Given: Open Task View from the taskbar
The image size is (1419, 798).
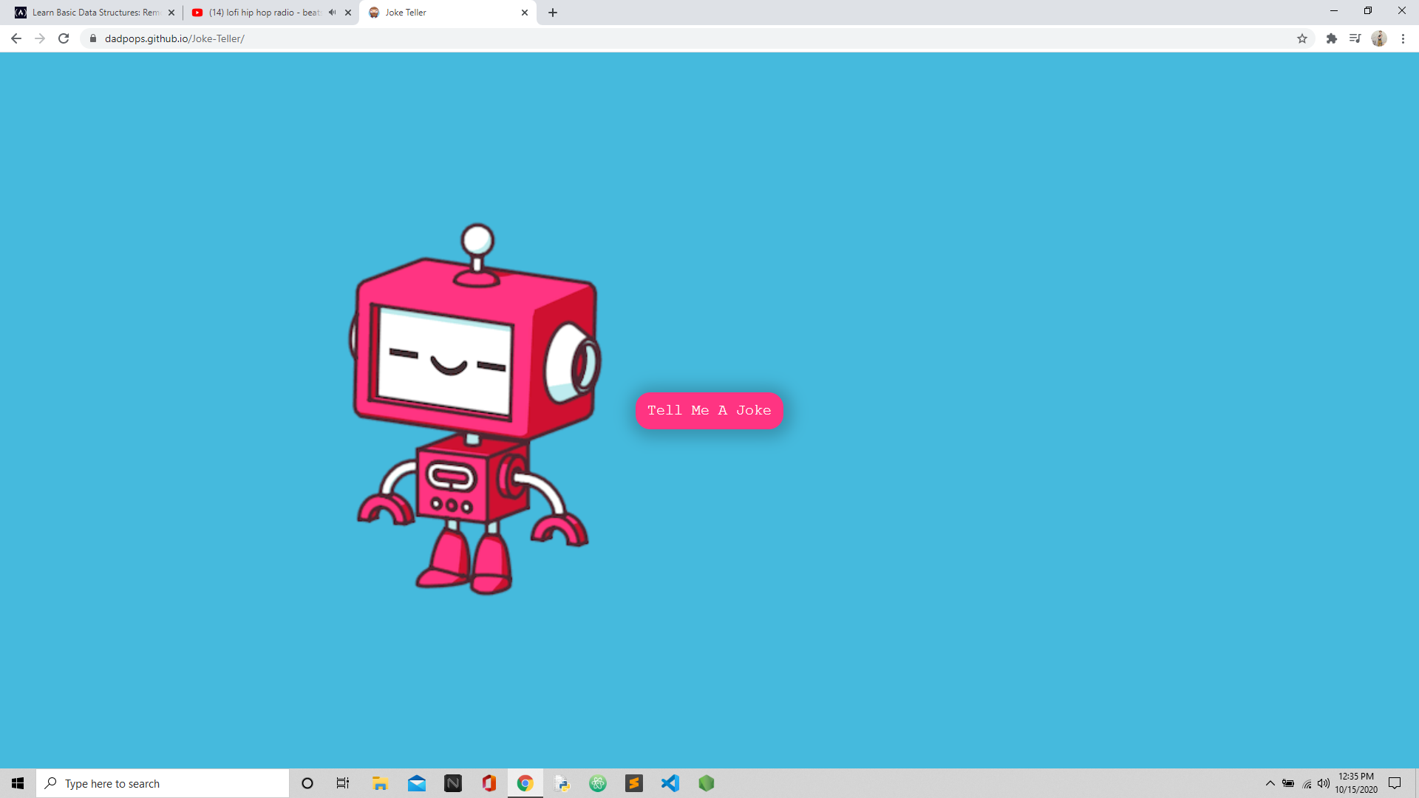Looking at the screenshot, I should pos(342,783).
